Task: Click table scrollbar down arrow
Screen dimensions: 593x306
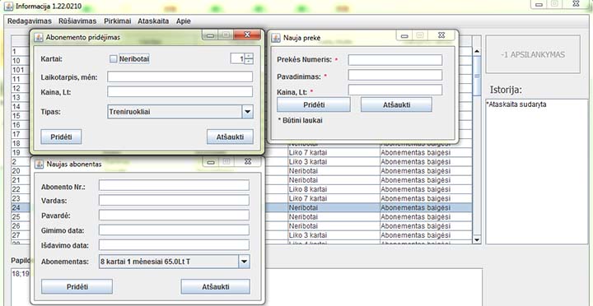Action: click(x=477, y=239)
